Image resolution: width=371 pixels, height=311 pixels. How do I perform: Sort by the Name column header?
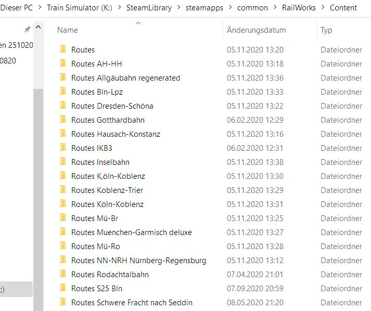68,30
